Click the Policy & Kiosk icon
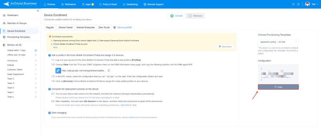The width and height of the screenshot is (321, 135). point(100,4)
